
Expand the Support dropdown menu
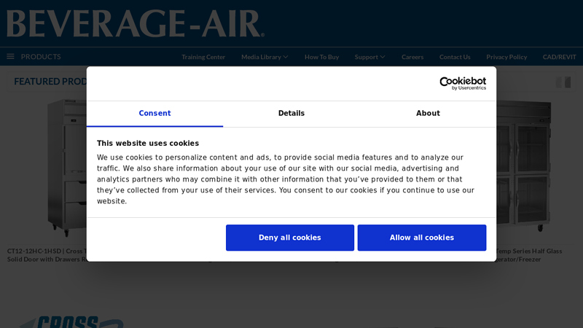pos(369,57)
